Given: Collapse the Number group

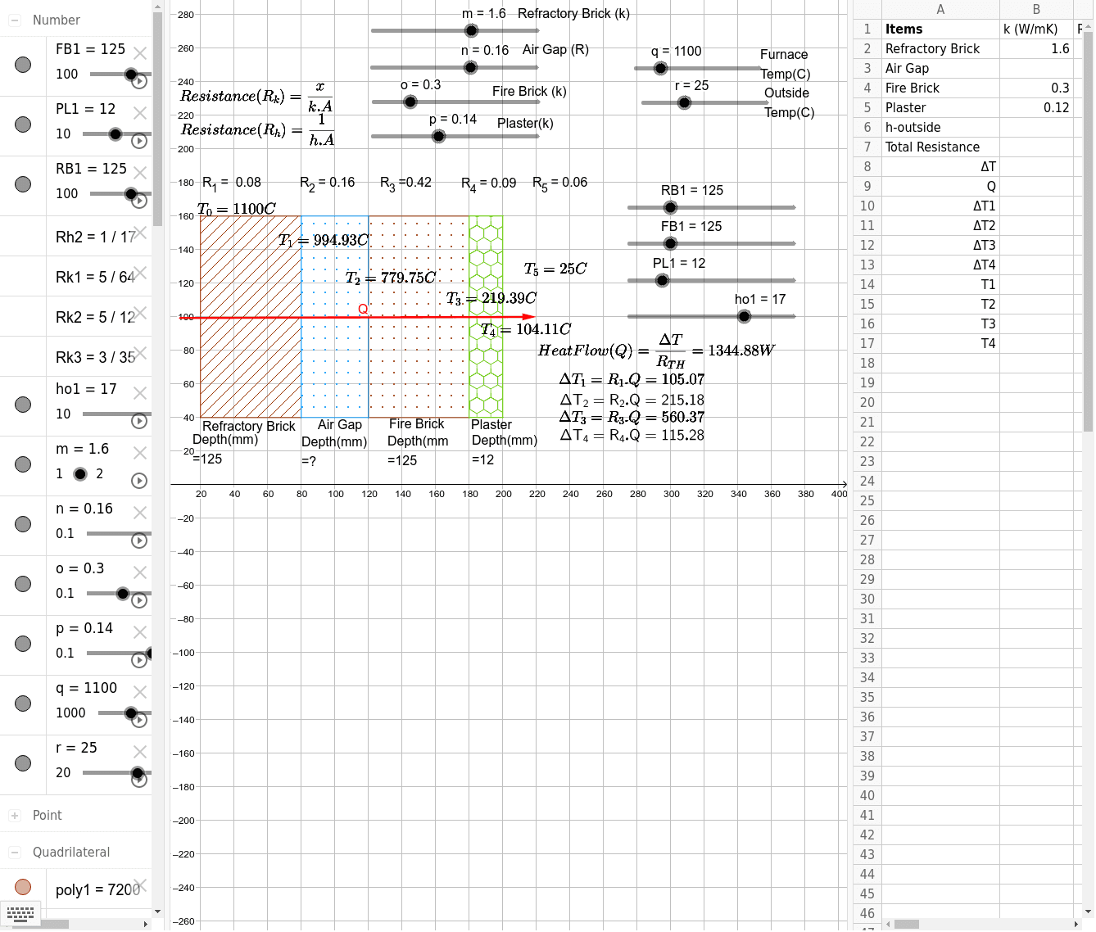Looking at the screenshot, I should pyautogui.click(x=15, y=20).
